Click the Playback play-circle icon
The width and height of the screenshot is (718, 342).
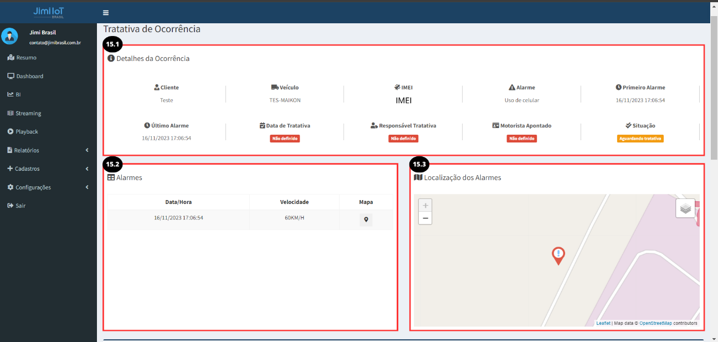point(10,132)
